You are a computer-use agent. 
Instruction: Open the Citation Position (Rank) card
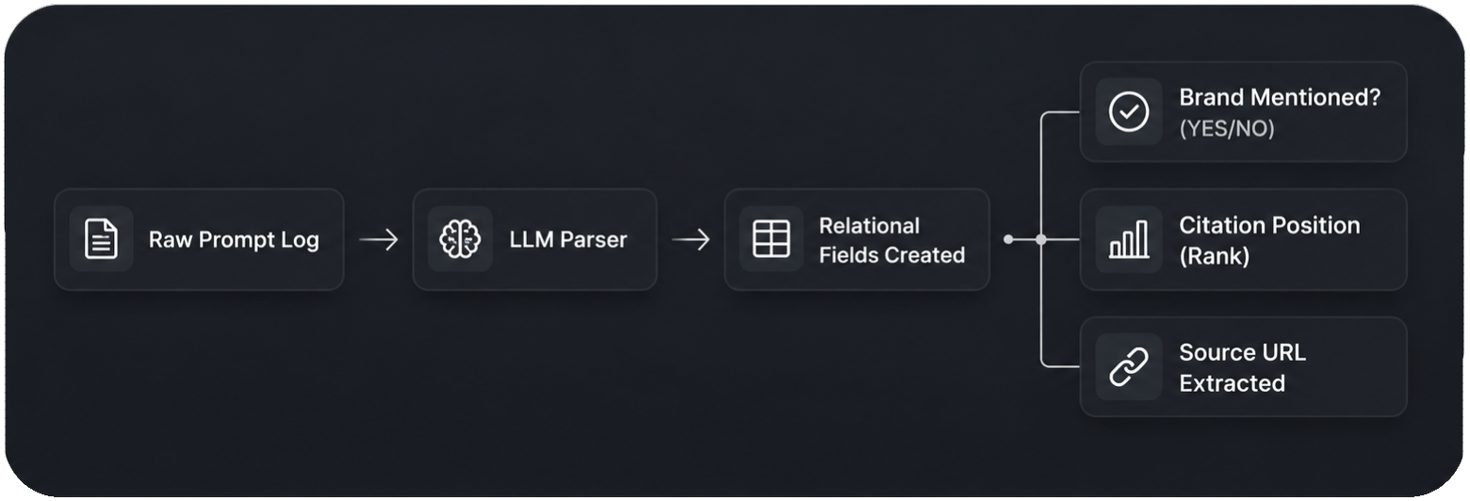(x=1243, y=239)
